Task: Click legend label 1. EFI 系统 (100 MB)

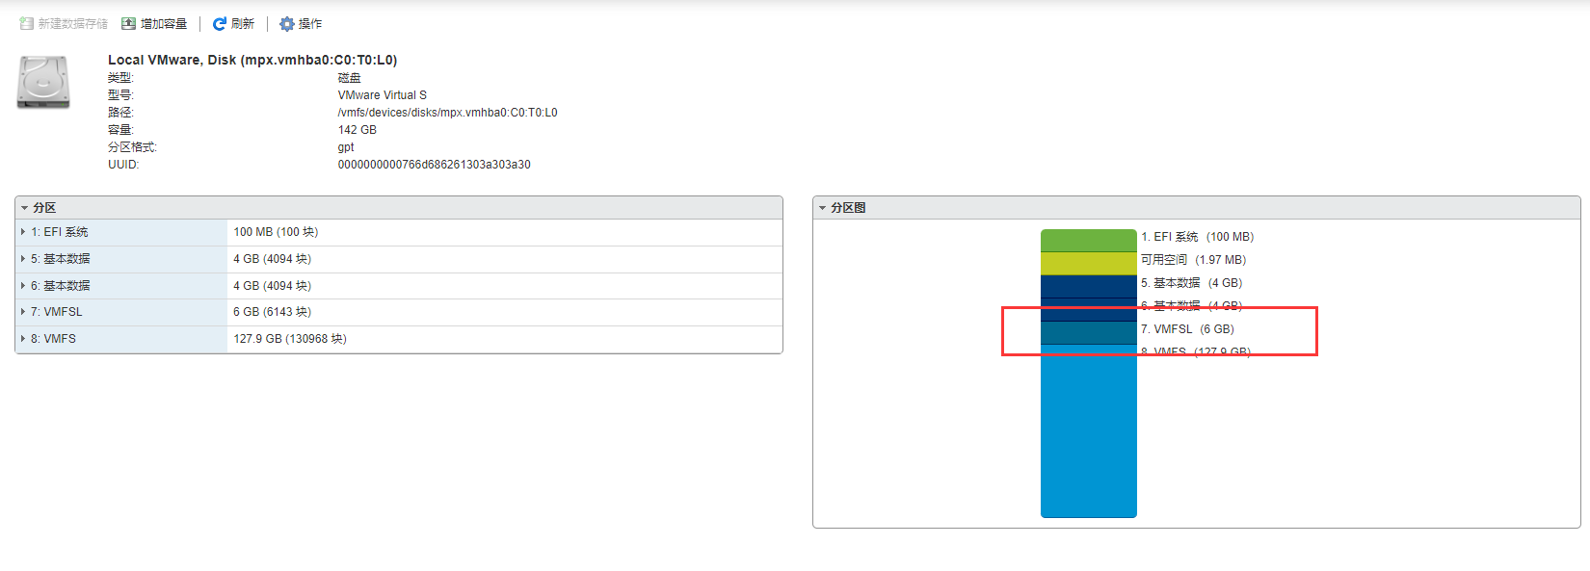Action: point(1197,237)
